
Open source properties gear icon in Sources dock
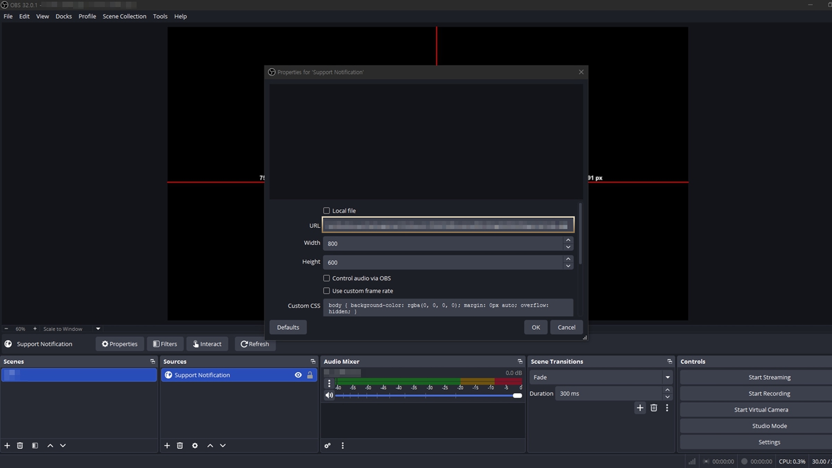tap(195, 445)
